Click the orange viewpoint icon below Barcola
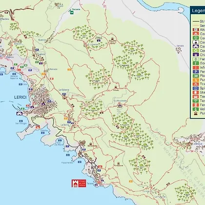205x205 pixels. pyautogui.click(x=43, y=74)
